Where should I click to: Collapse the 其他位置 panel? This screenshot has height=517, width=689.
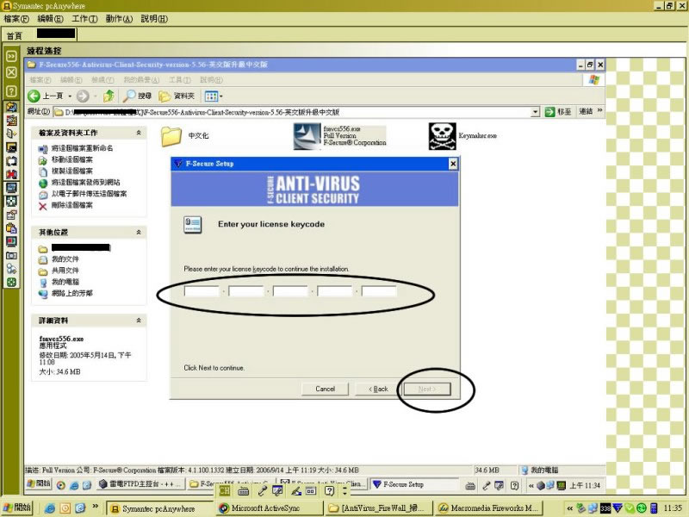point(139,232)
